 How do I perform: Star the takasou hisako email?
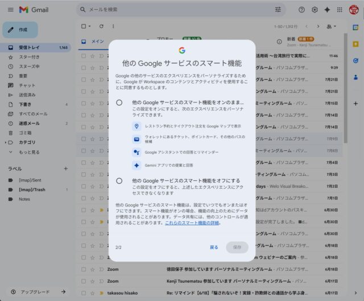click(x=92, y=293)
